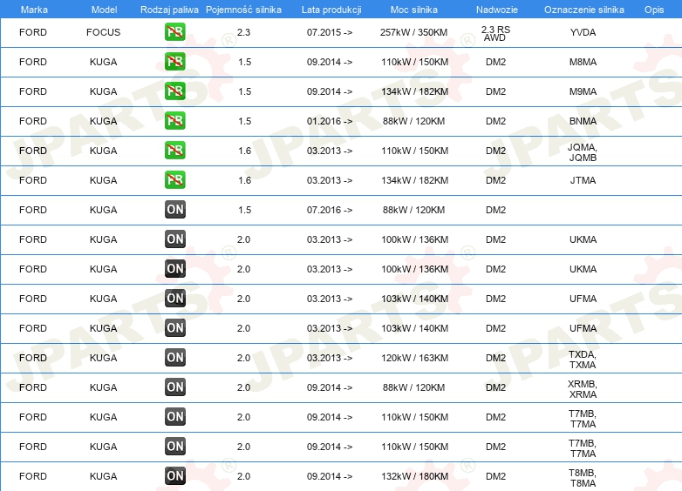Select the YVDA engine code cell

pos(583,32)
